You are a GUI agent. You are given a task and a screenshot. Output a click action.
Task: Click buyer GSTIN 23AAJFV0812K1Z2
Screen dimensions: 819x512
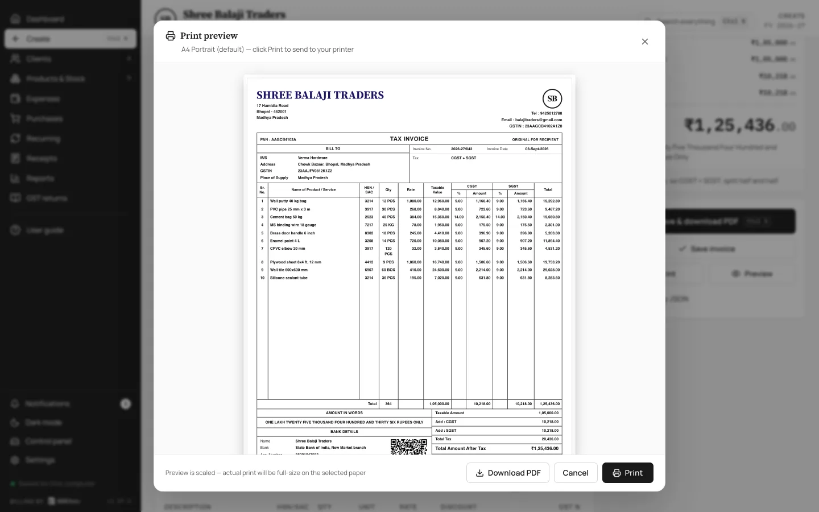click(x=315, y=171)
